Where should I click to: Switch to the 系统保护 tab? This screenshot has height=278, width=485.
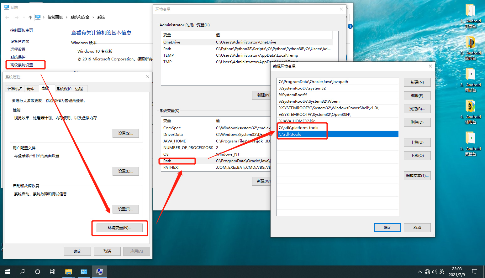tap(64, 89)
